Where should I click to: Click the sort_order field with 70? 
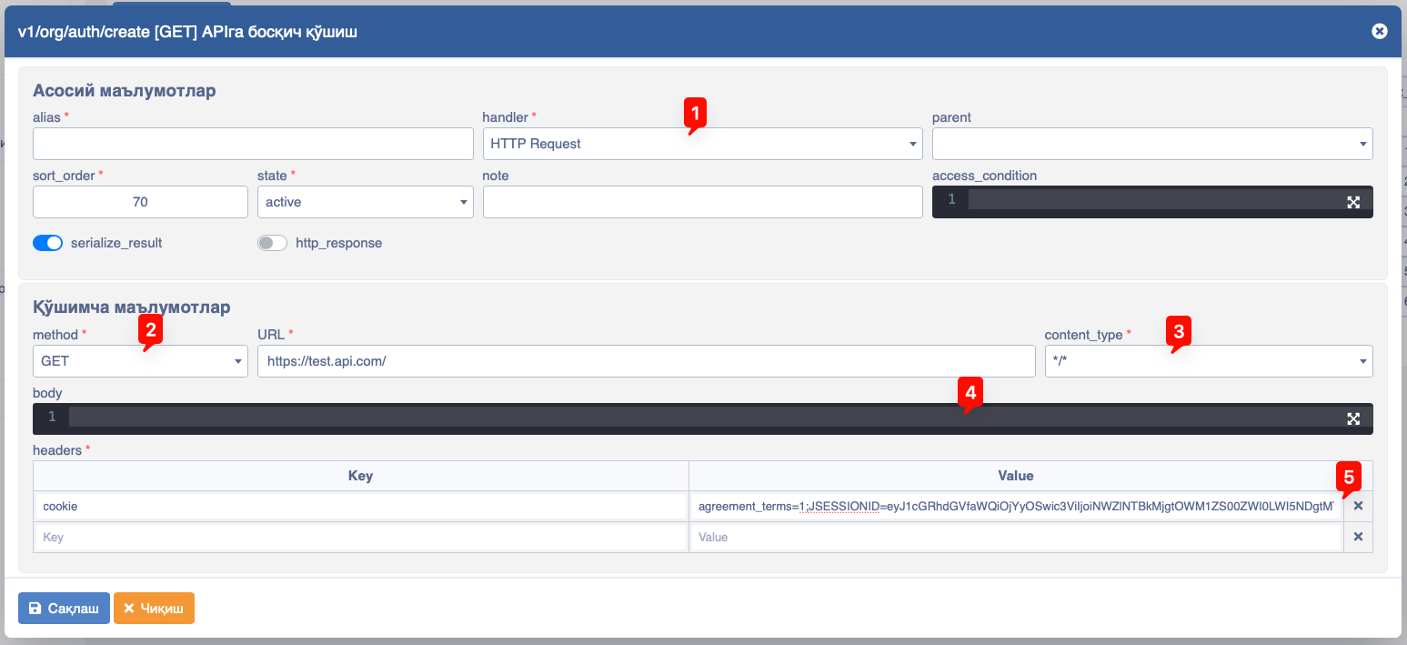click(140, 202)
